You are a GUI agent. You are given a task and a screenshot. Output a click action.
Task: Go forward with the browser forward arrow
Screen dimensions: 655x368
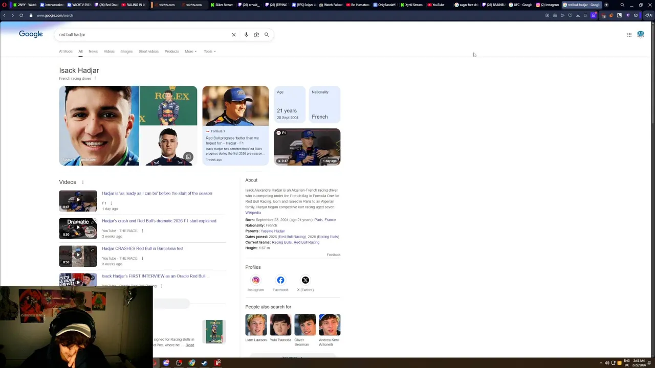[x=13, y=15]
